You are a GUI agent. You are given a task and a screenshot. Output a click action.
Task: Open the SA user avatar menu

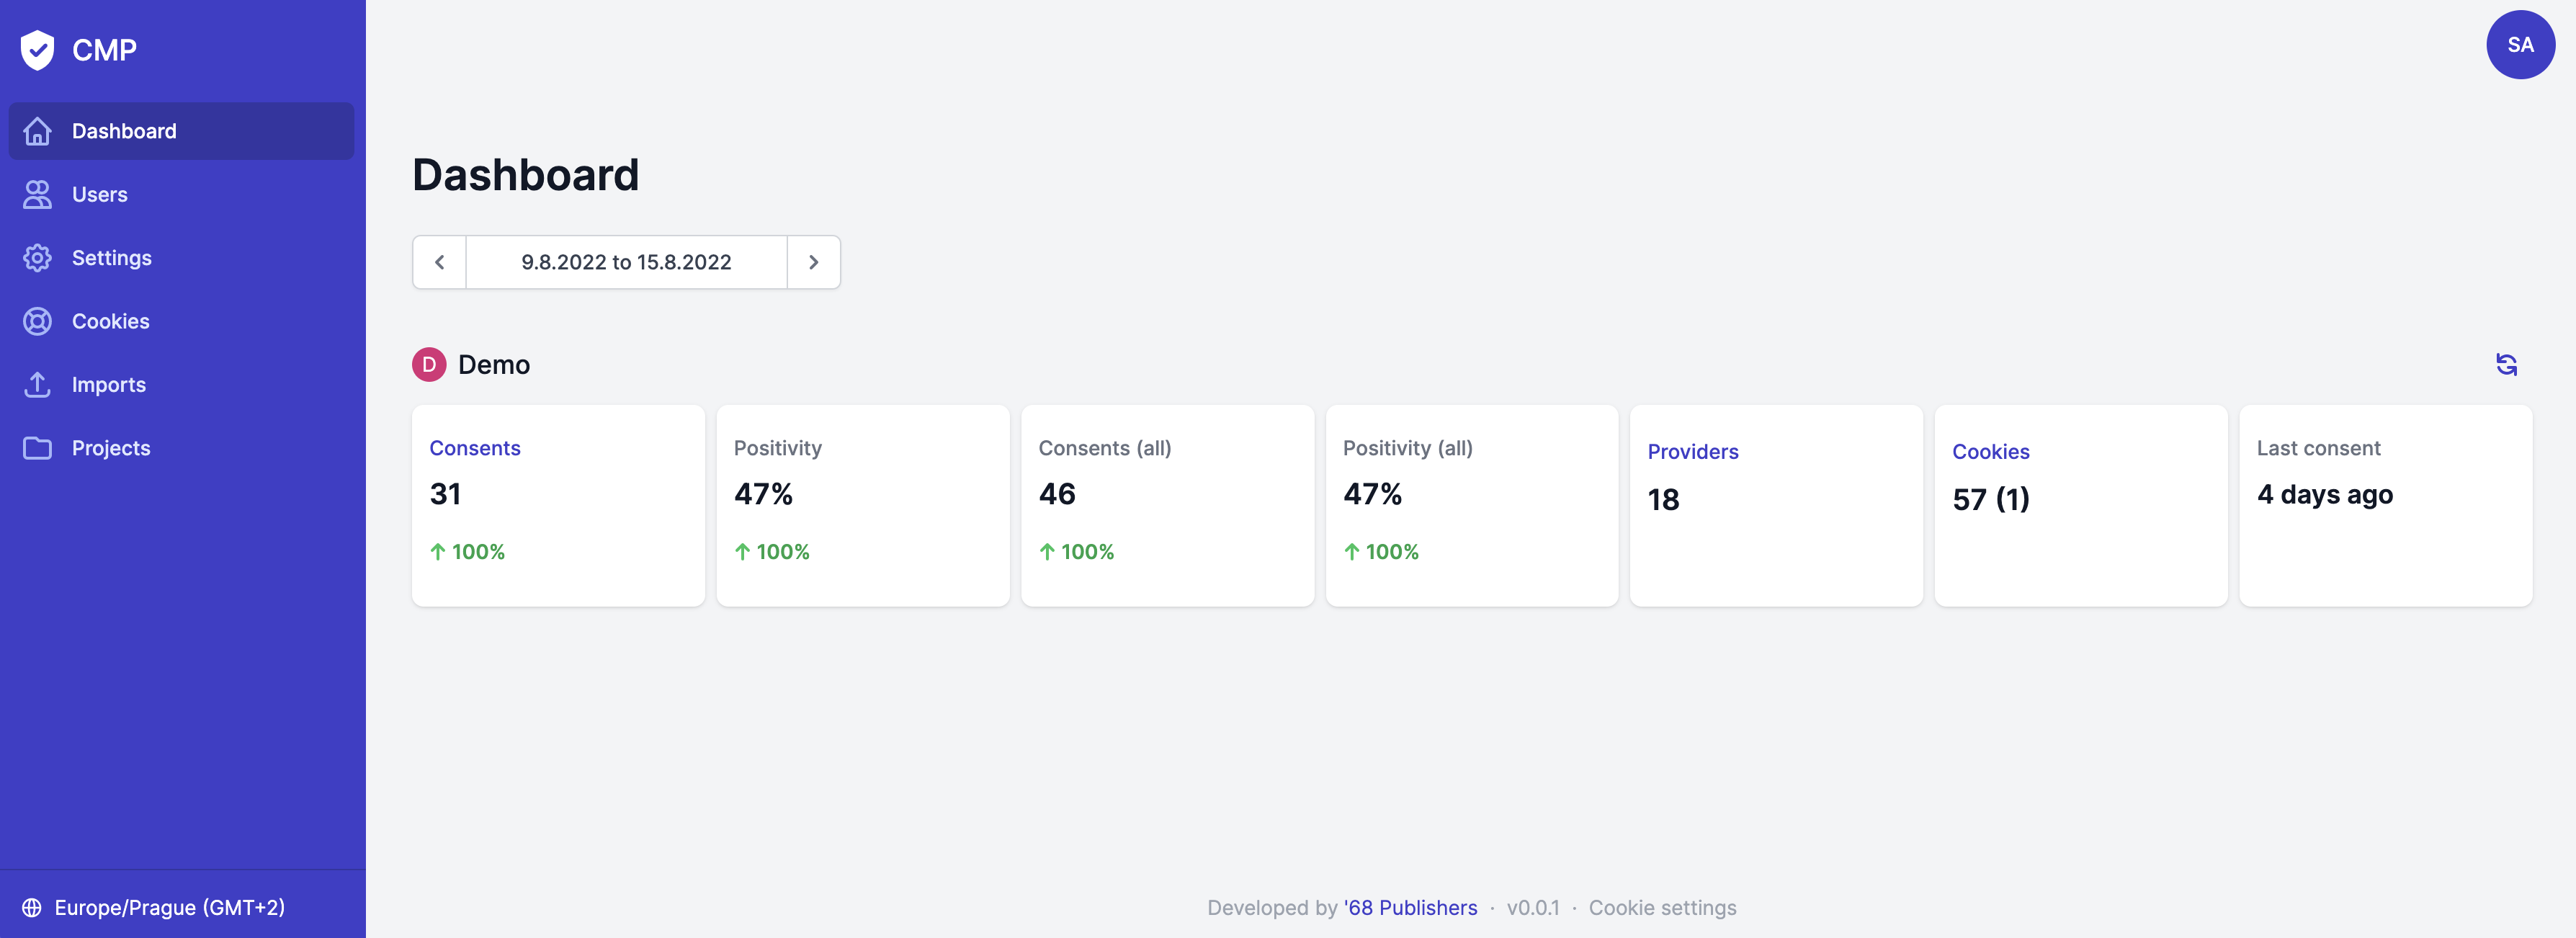point(2519,45)
